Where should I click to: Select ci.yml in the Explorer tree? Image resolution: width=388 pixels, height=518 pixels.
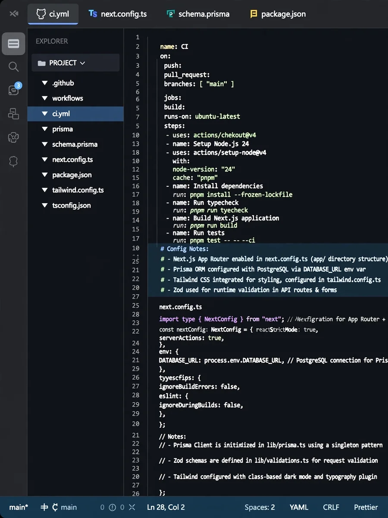click(75, 114)
